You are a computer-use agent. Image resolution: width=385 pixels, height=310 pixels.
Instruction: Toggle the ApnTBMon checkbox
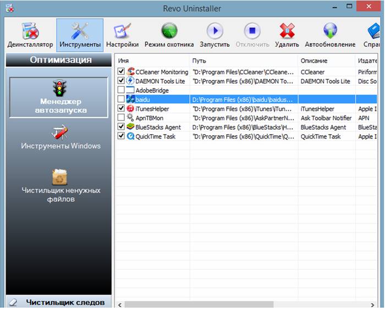click(122, 118)
